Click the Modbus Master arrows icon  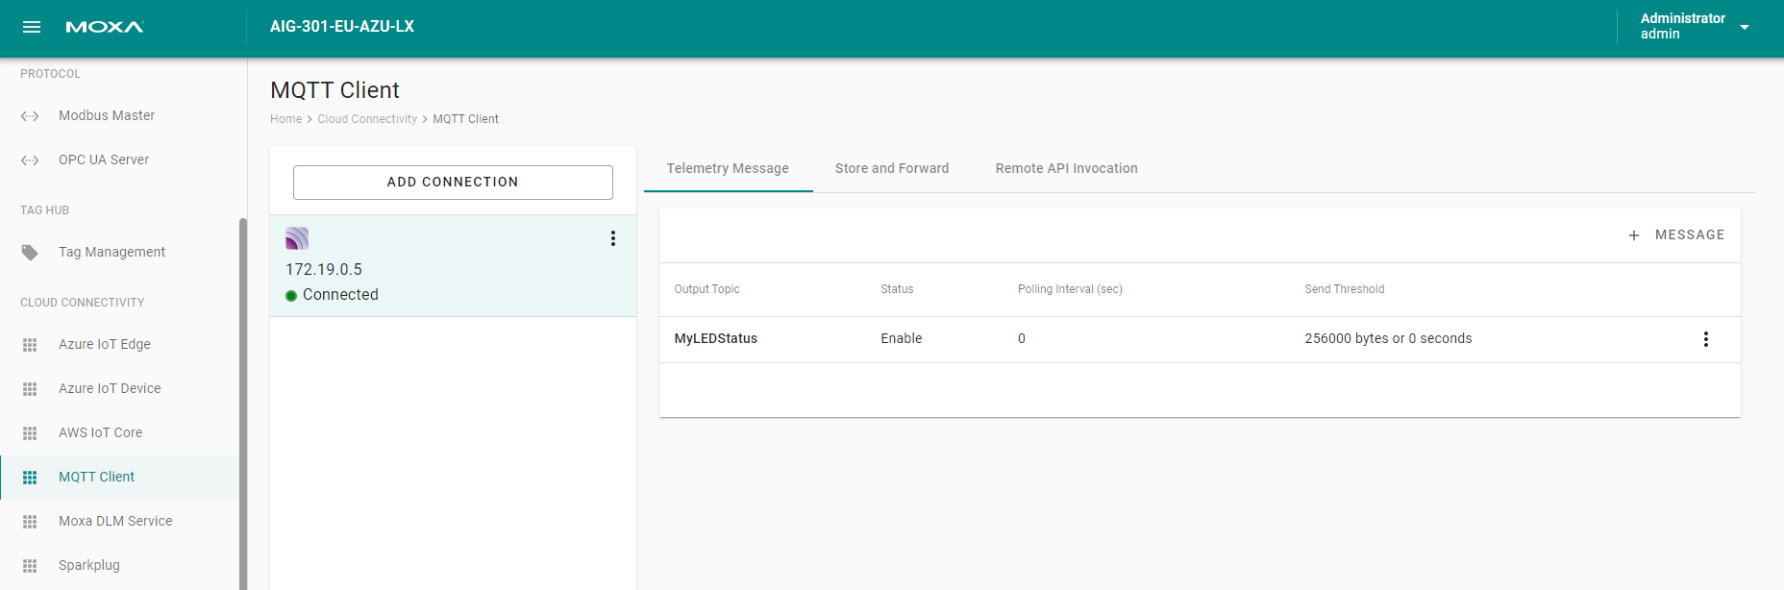pos(30,116)
